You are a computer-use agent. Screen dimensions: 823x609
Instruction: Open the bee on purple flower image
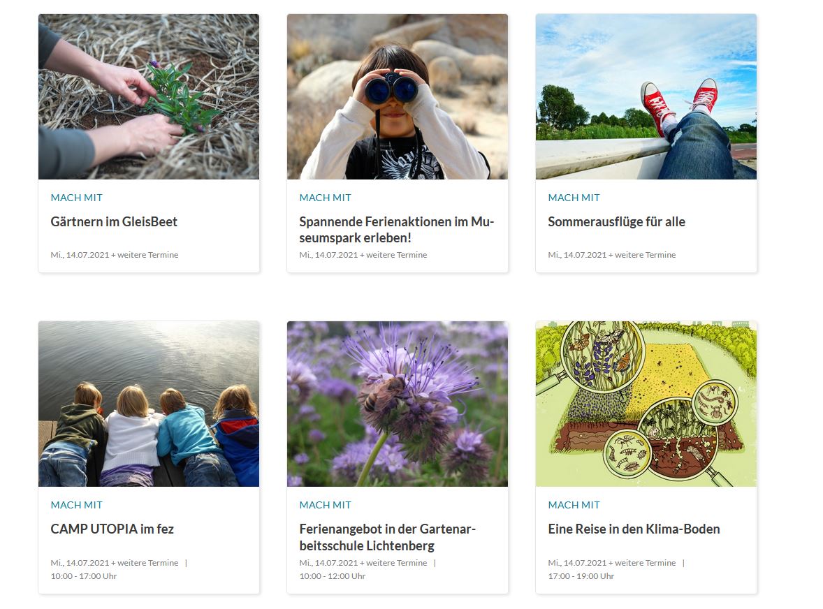coord(398,404)
